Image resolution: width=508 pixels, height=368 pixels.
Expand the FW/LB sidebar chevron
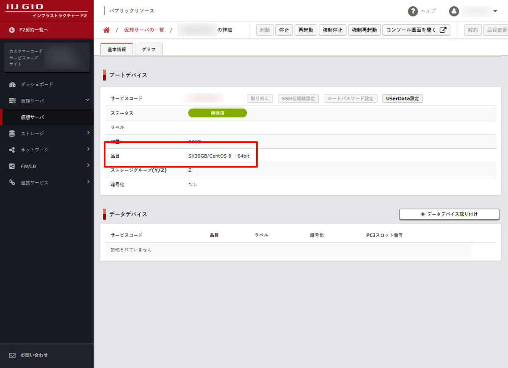coord(88,165)
